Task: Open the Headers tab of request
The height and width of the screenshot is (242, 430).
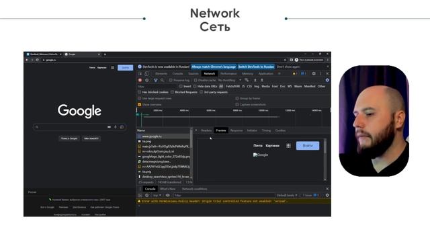Action: point(206,130)
